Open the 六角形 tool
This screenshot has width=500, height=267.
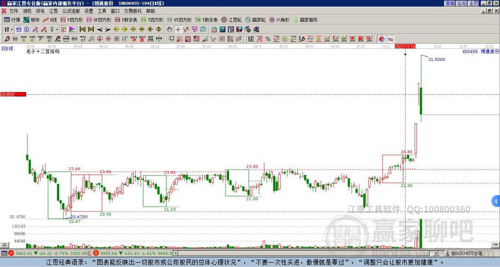tap(279, 19)
